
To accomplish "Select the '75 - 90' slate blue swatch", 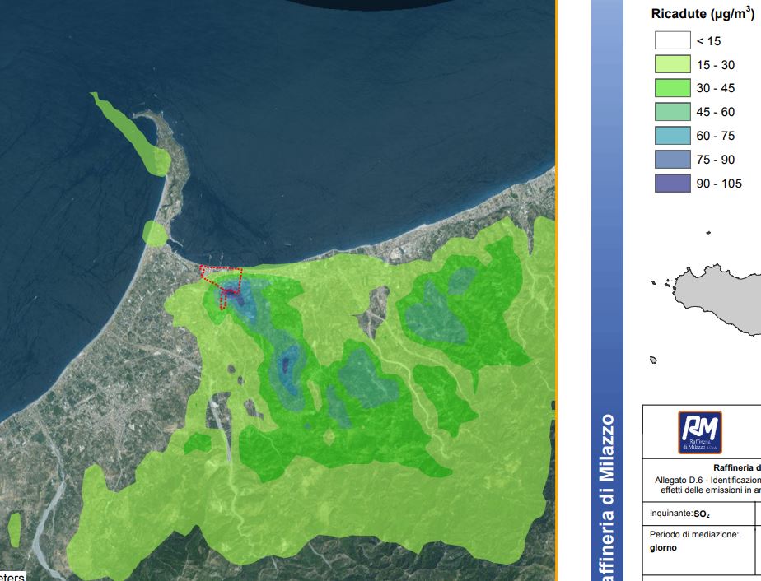I will [672, 160].
